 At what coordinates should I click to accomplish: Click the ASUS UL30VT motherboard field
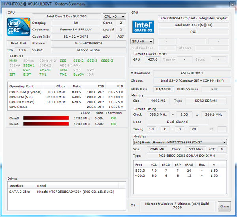click(192, 73)
